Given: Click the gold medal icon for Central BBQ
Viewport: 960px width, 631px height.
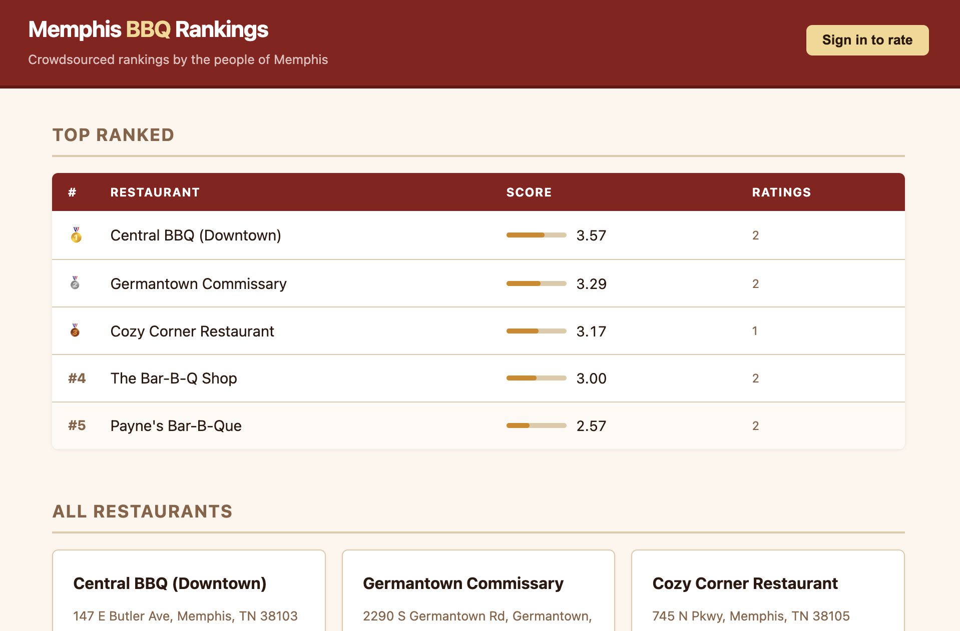Looking at the screenshot, I should point(76,235).
